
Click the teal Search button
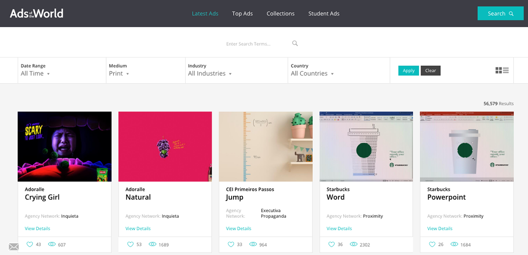500,13
